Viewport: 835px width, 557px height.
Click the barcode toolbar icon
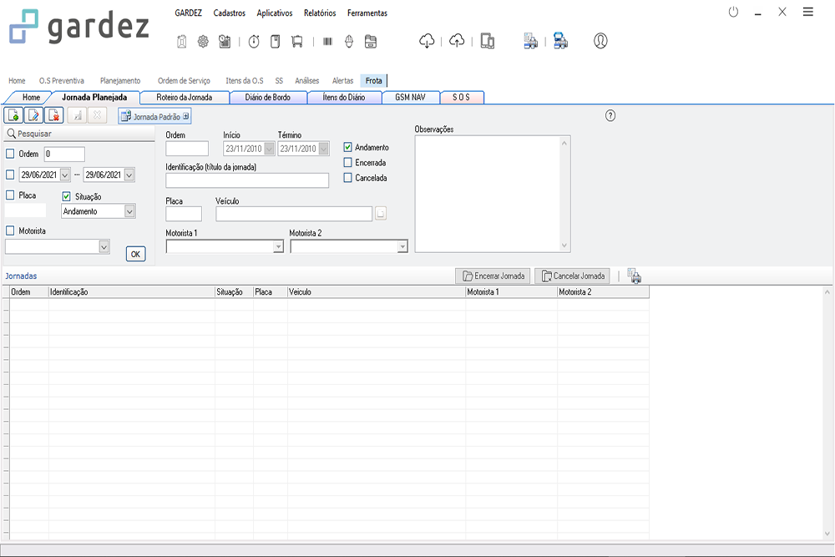[327, 42]
